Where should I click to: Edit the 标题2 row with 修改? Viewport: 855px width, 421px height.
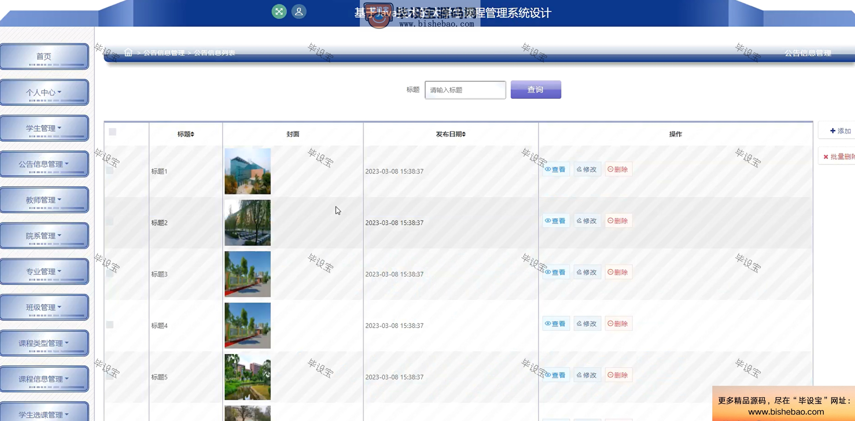pos(587,221)
